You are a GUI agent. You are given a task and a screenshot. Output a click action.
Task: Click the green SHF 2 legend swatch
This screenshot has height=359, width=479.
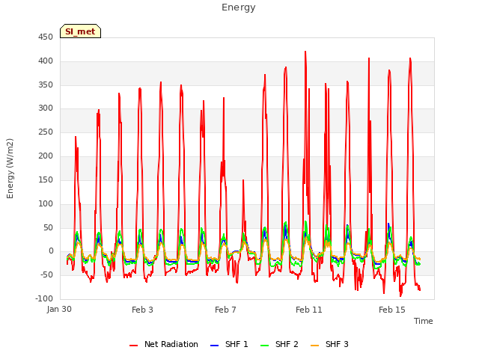coord(264,346)
